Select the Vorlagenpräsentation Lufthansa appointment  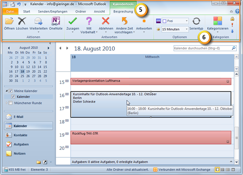[151, 81]
